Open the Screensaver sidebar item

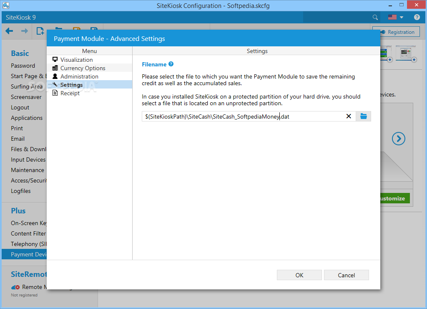coord(26,97)
